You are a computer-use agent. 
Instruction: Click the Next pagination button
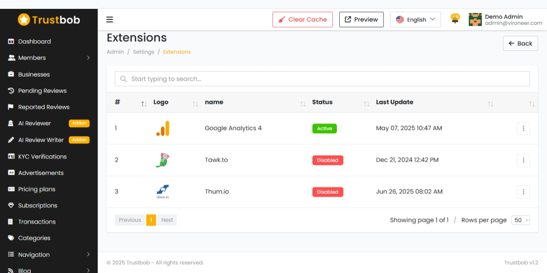[x=167, y=220]
